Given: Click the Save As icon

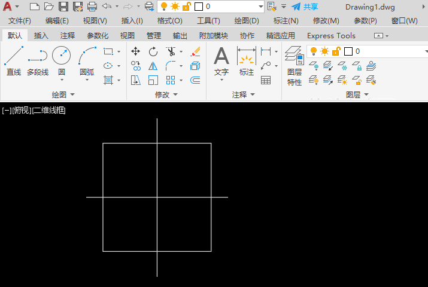Looking at the screenshot, I should click(78, 7).
